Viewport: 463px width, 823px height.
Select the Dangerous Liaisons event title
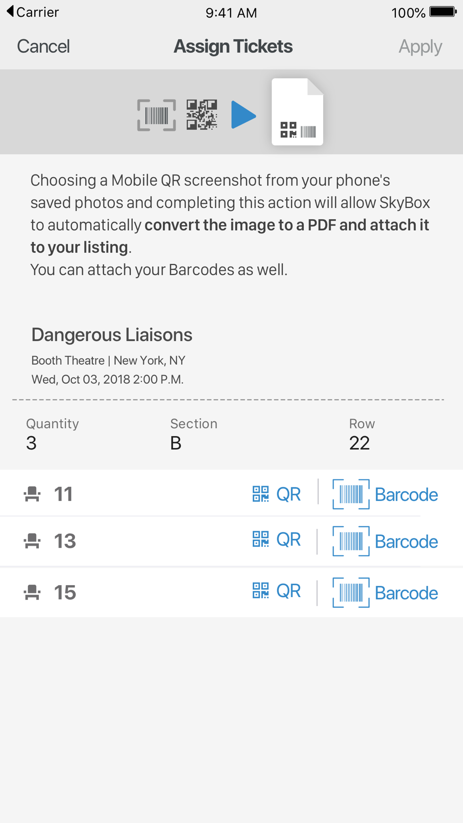[x=112, y=335]
